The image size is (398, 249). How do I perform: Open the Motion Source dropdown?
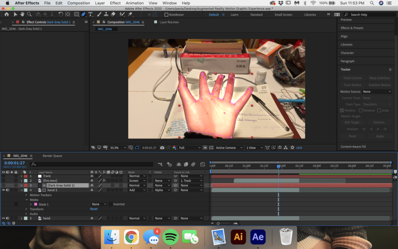coord(377,91)
